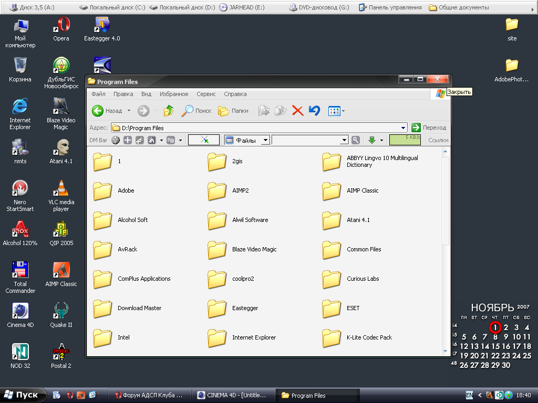
Task: Expand the Views button dropdown arrow
Action: (x=343, y=111)
